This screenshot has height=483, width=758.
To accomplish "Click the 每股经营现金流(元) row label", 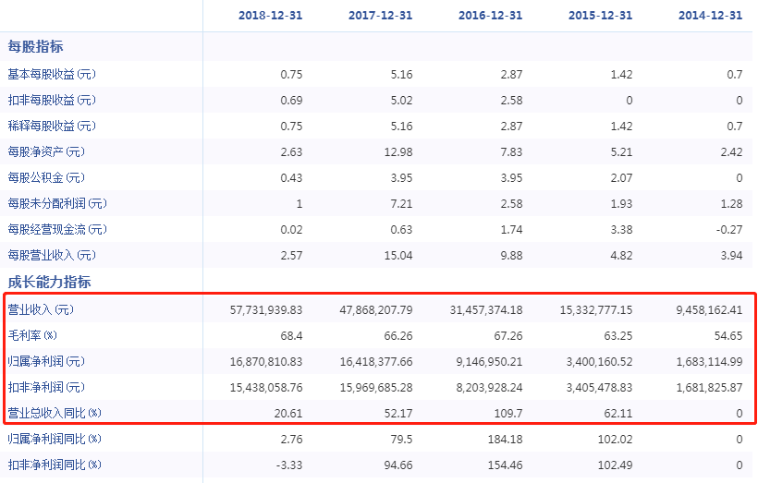I will click(57, 229).
